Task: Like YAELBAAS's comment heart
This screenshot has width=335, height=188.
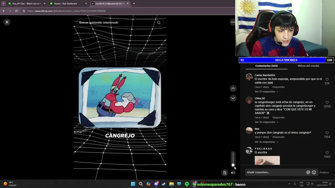Action: click(x=327, y=153)
